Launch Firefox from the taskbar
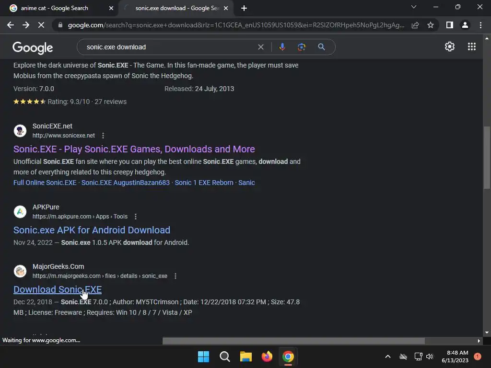Viewport: 491px width, 368px height. tap(267, 356)
